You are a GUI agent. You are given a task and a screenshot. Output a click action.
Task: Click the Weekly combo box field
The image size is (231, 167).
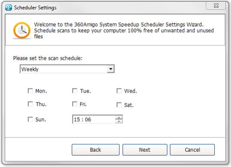click(67, 69)
